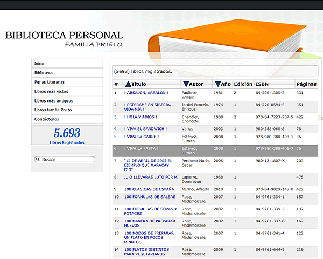Navigate to Libros familia Prieto
Screen dimensions: 323x259
pos(67,110)
